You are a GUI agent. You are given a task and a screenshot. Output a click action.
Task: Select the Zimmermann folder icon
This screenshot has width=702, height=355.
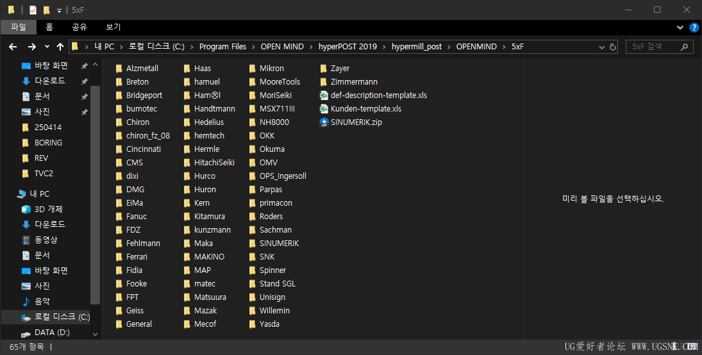[324, 82]
